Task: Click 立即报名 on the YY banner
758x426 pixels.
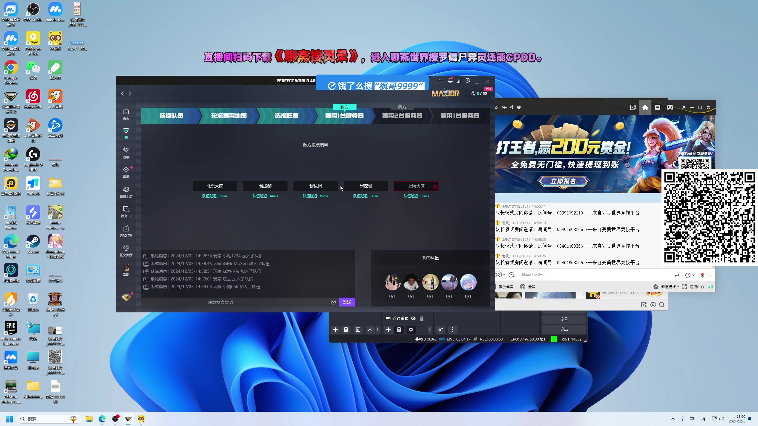Action: 563,181
